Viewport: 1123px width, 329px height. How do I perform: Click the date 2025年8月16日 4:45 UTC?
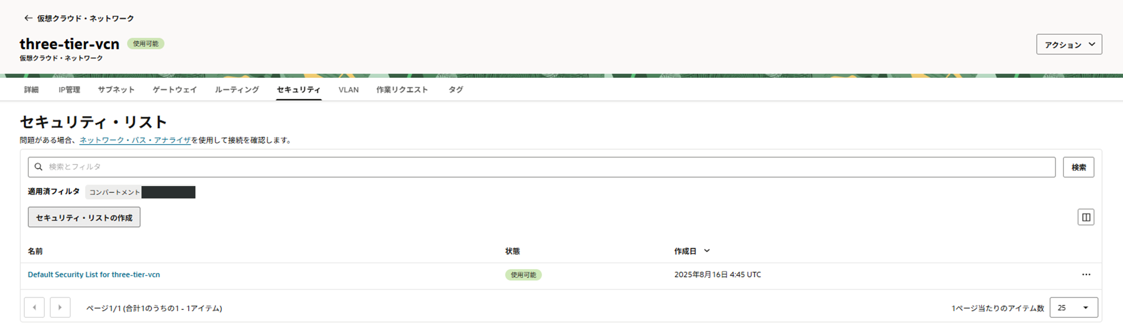point(718,275)
